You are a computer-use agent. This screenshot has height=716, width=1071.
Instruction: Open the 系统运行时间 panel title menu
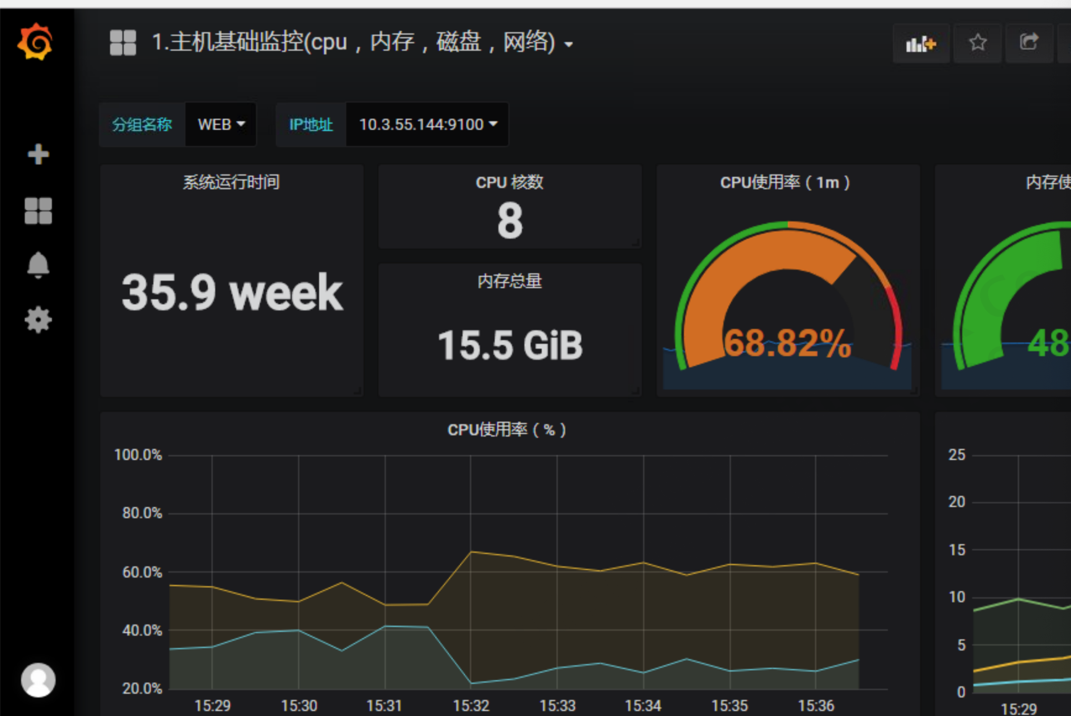(231, 182)
